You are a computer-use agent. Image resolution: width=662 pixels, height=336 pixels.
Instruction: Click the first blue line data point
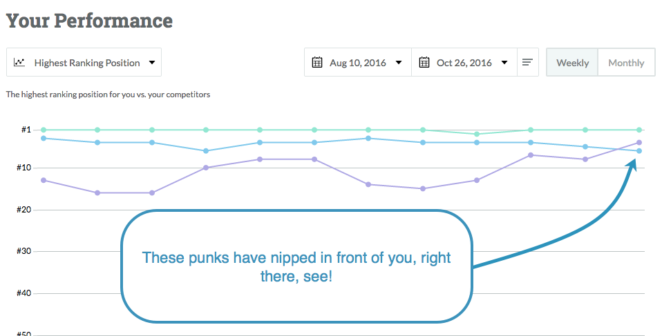[44, 138]
